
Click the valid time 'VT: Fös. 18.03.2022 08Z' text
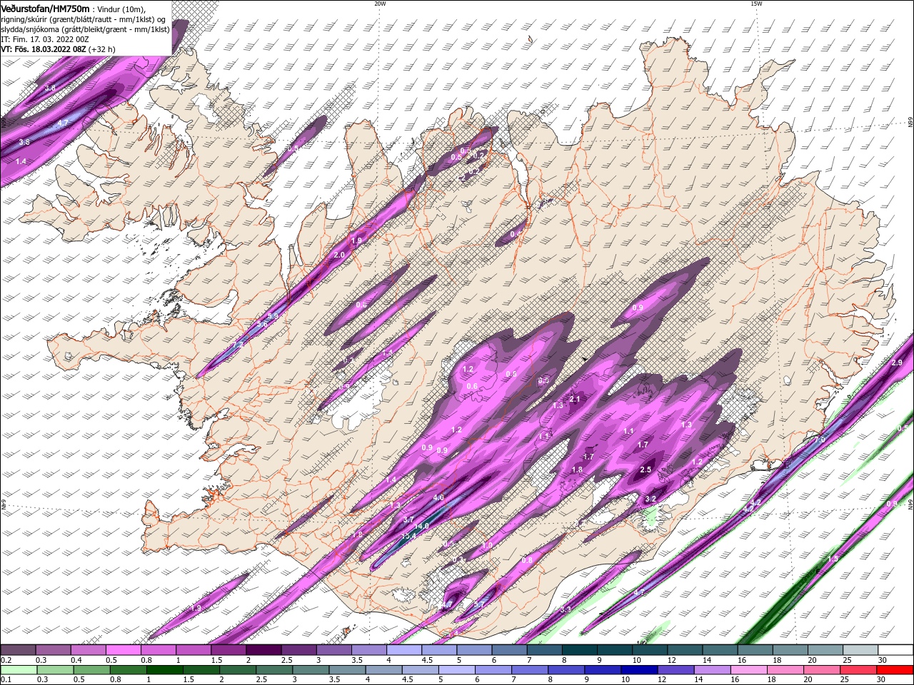pyautogui.click(x=44, y=49)
